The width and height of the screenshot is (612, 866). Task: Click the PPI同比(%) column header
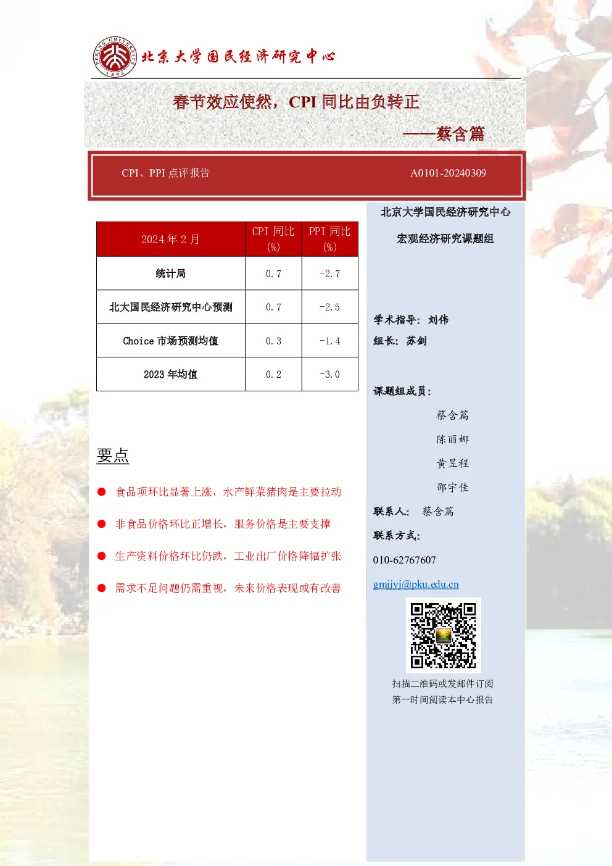pyautogui.click(x=329, y=239)
